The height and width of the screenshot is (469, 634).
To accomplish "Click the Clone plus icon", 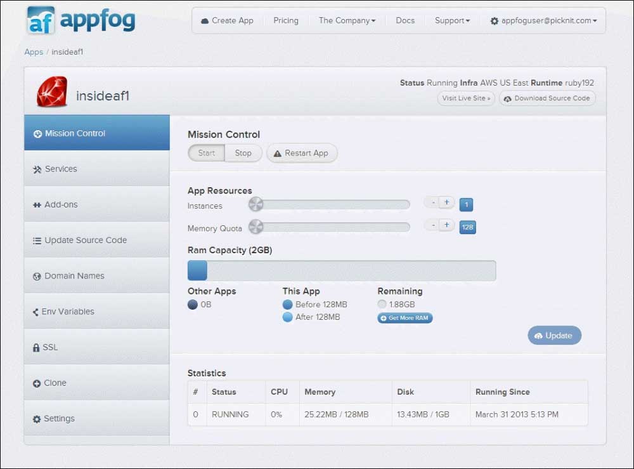I will pyautogui.click(x=37, y=383).
